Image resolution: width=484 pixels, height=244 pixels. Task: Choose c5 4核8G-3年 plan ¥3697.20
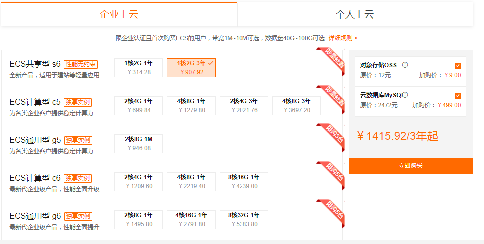pos(296,106)
